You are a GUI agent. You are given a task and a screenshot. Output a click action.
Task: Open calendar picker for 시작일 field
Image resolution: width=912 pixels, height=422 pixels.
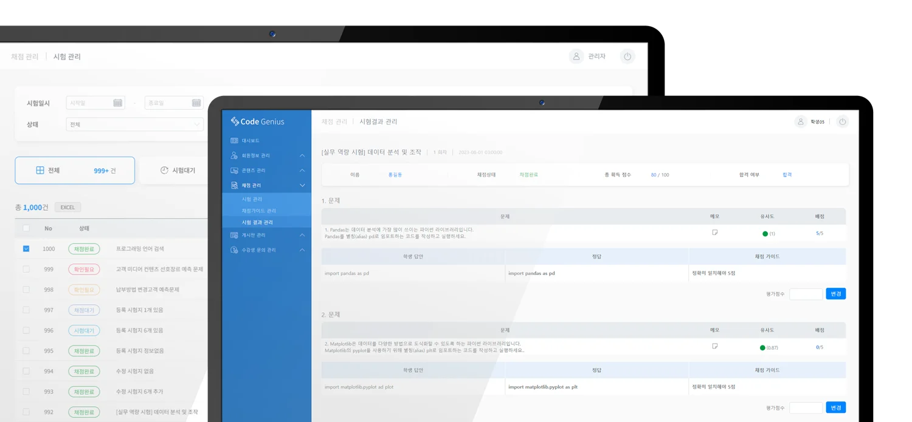[118, 103]
